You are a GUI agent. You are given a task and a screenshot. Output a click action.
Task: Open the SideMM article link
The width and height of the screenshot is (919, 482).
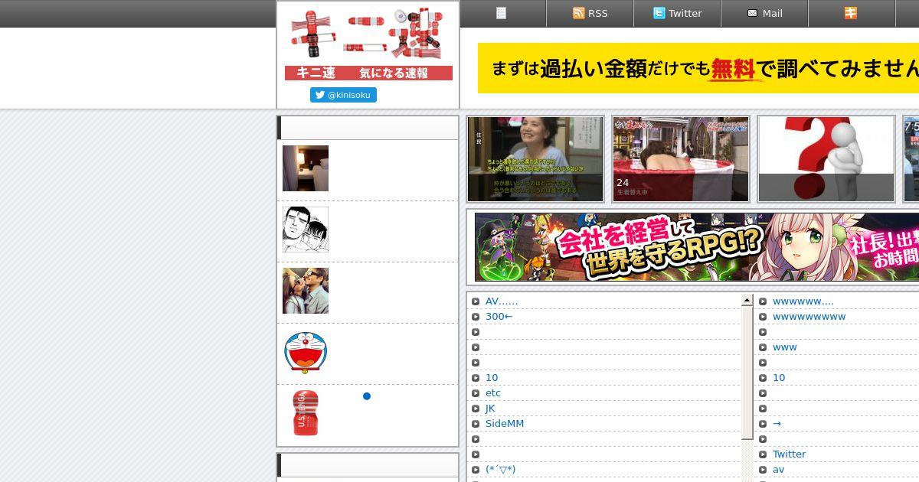click(x=505, y=424)
